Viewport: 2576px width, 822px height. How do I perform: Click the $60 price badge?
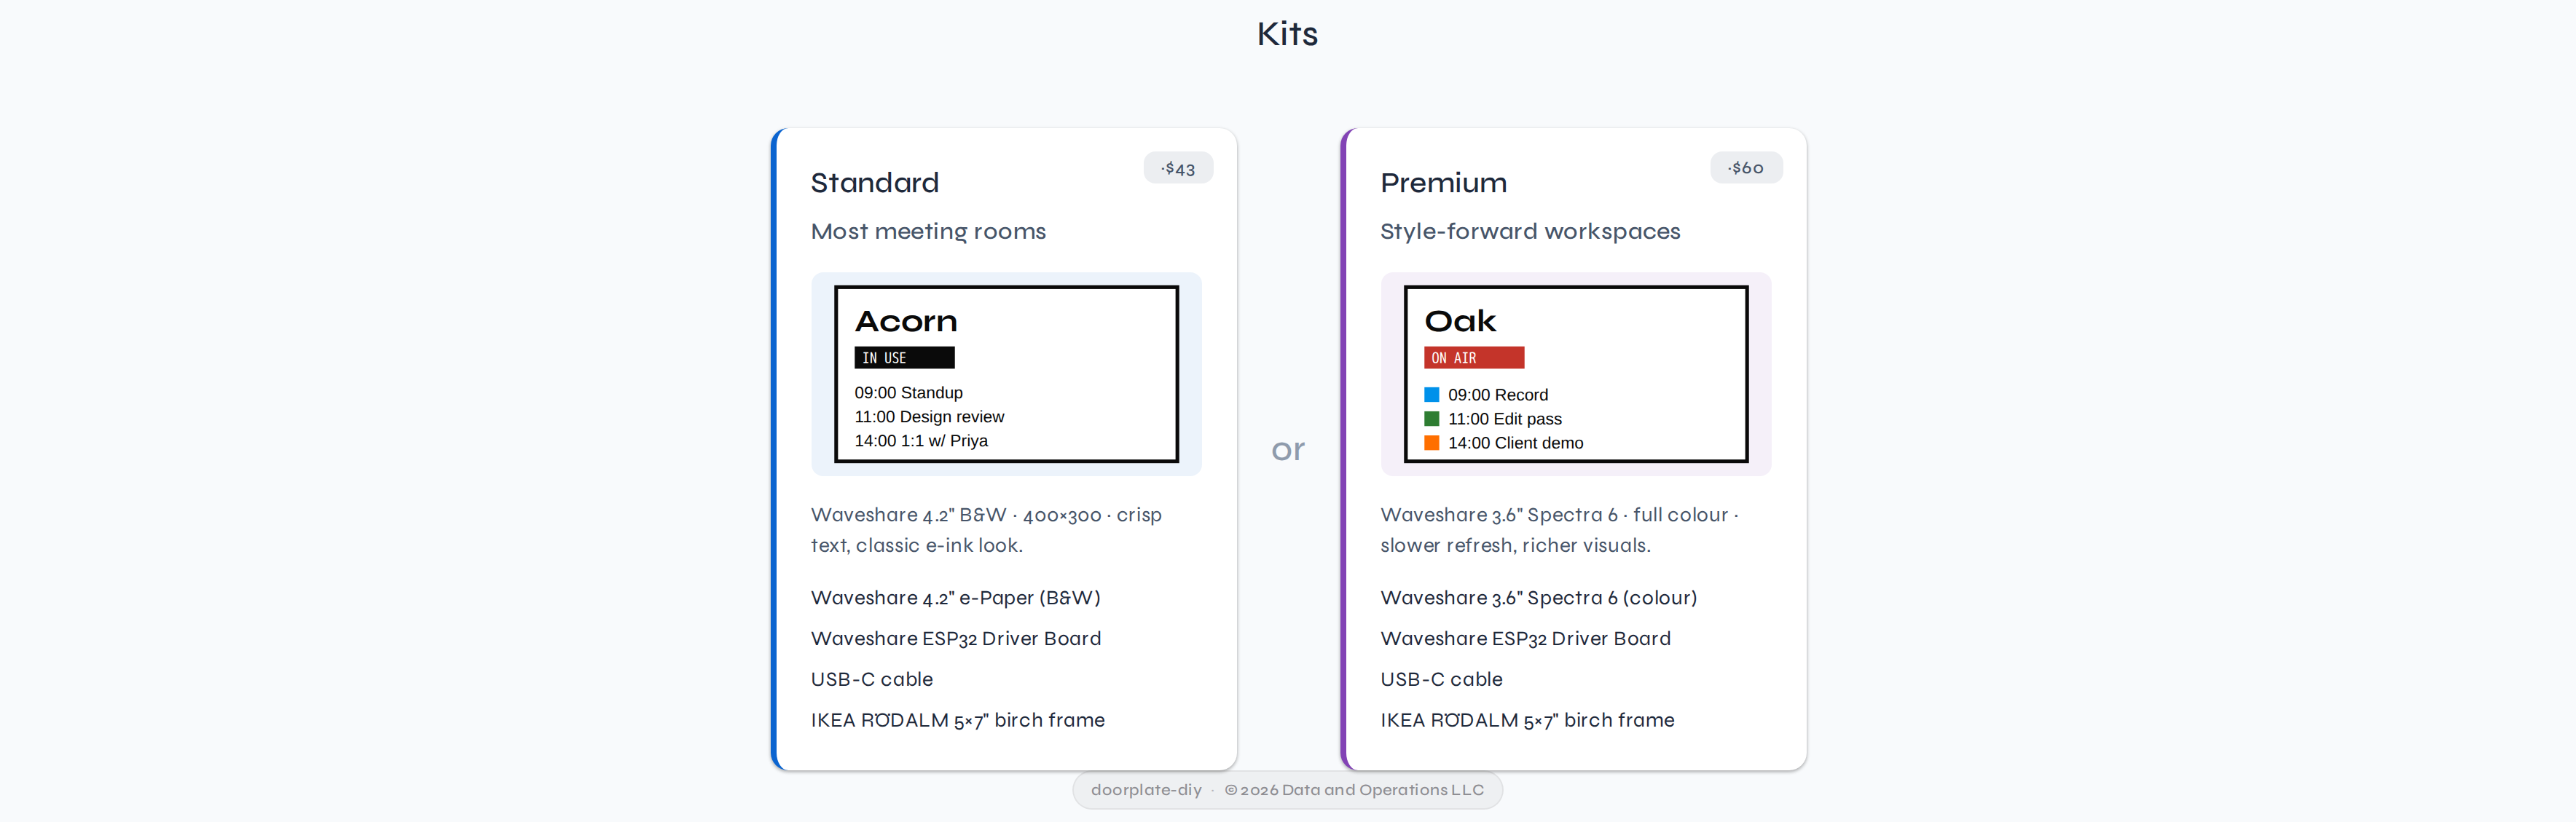[x=1746, y=168]
